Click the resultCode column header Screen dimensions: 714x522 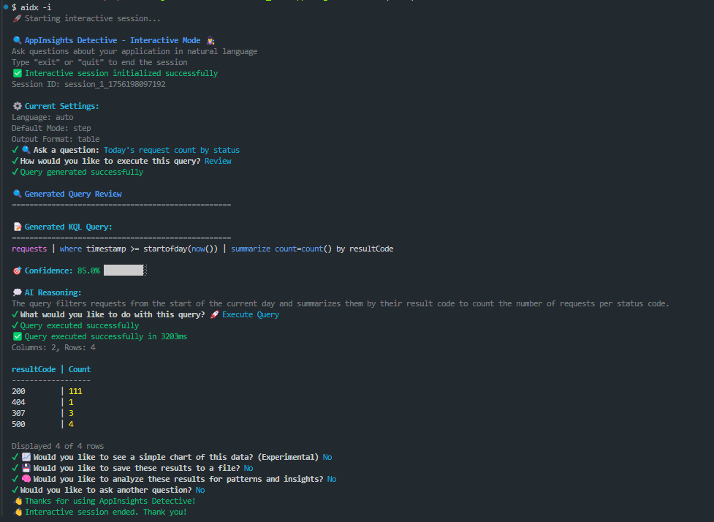[x=34, y=369]
